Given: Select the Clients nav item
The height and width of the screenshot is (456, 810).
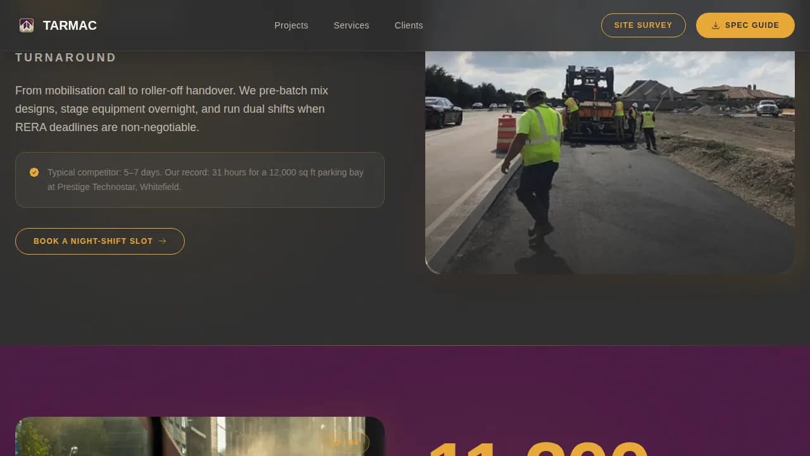Looking at the screenshot, I should 409,25.
